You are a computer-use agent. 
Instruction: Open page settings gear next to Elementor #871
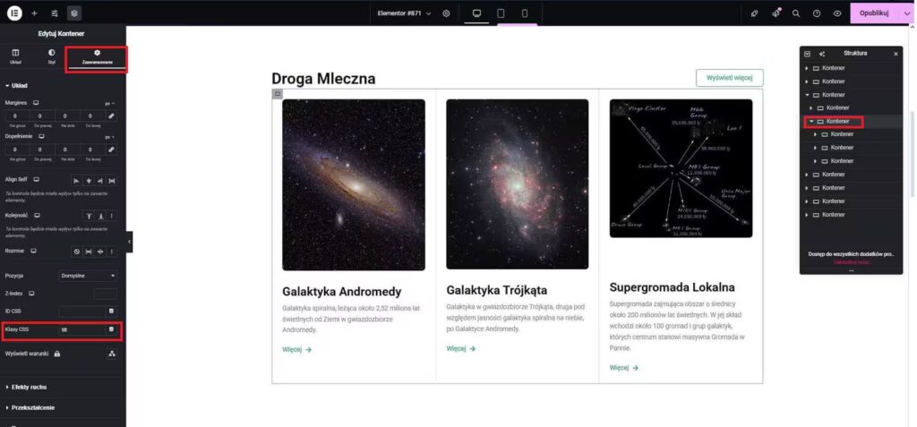point(446,13)
